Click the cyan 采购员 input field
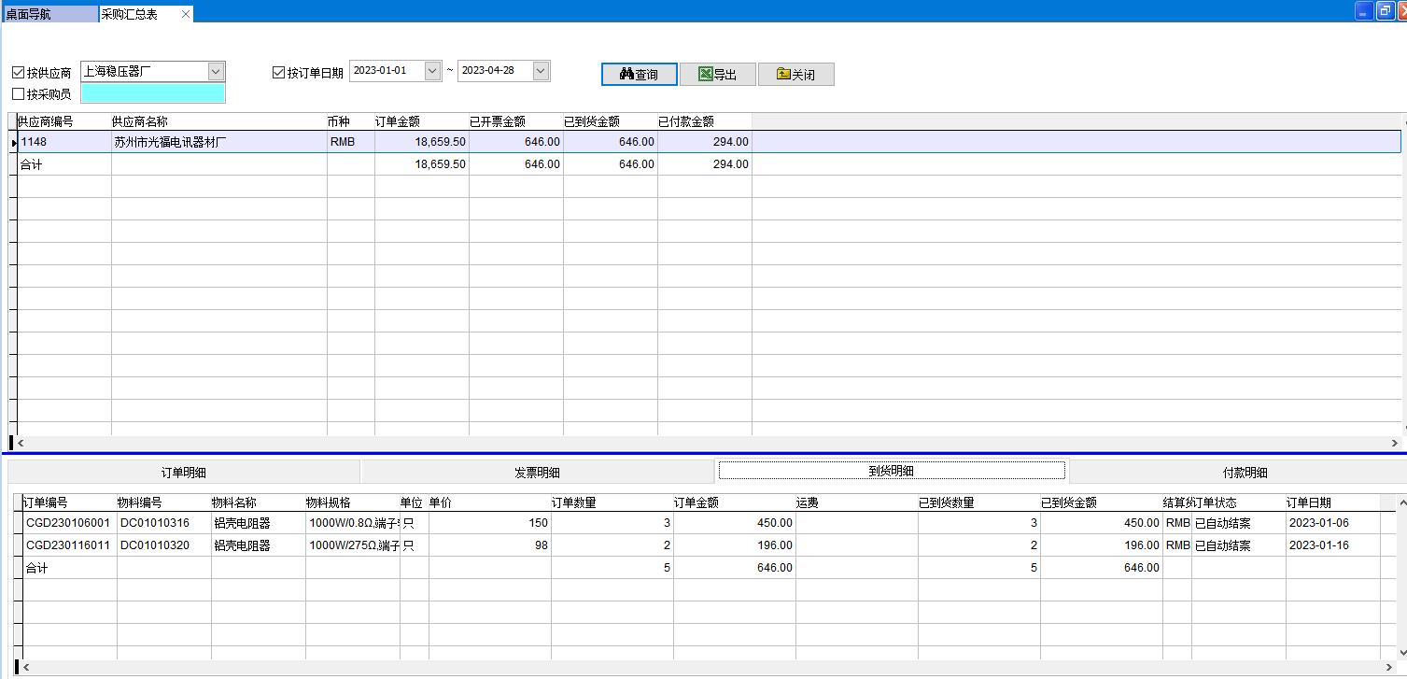 [x=153, y=93]
